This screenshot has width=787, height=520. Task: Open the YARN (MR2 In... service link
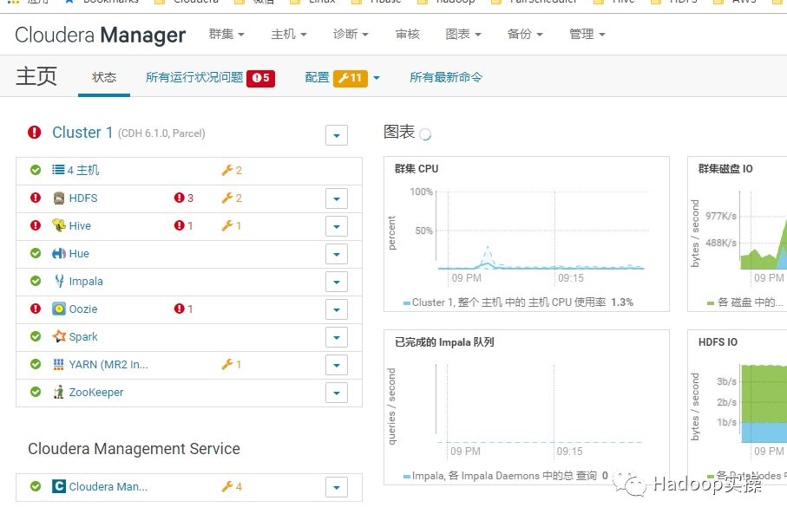(x=108, y=365)
